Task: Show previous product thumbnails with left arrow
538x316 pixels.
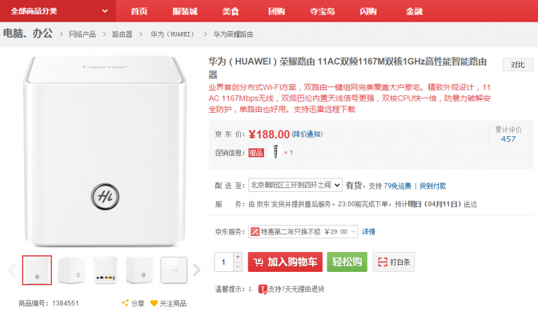Action: click(12, 270)
